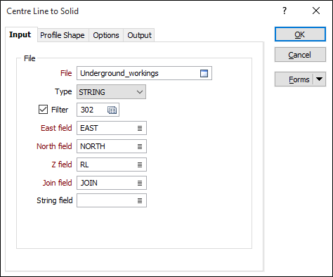Viewport: 333px width, 277px height.
Task: Click the Z field list picker icon
Action: (x=140, y=165)
